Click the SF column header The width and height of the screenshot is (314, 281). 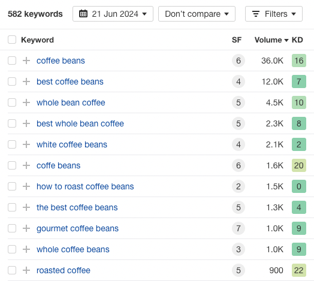237,40
